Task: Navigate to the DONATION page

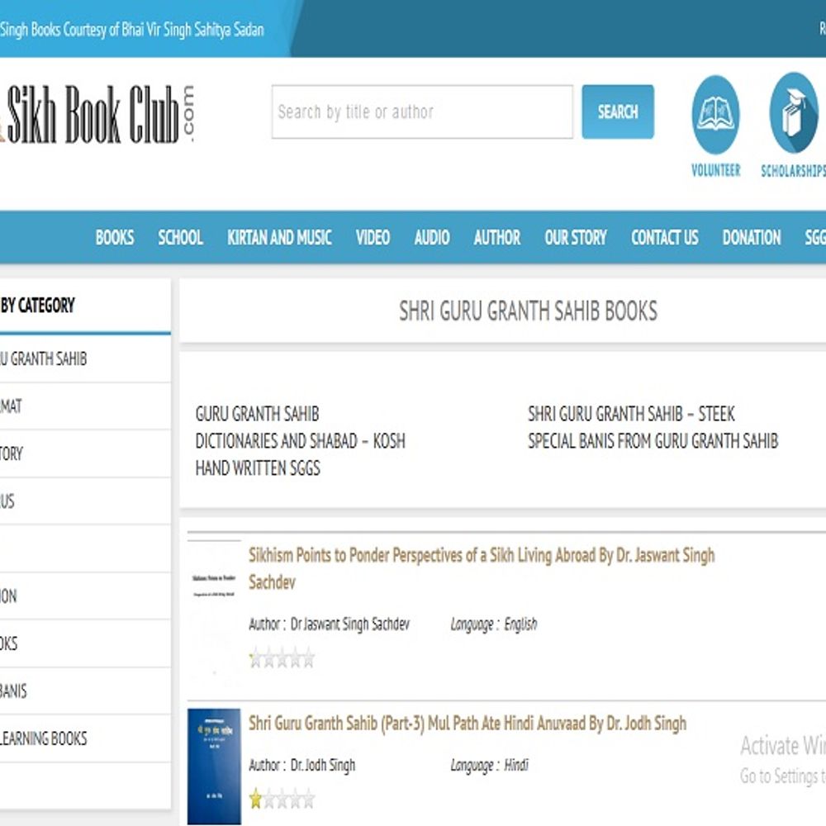Action: [751, 238]
